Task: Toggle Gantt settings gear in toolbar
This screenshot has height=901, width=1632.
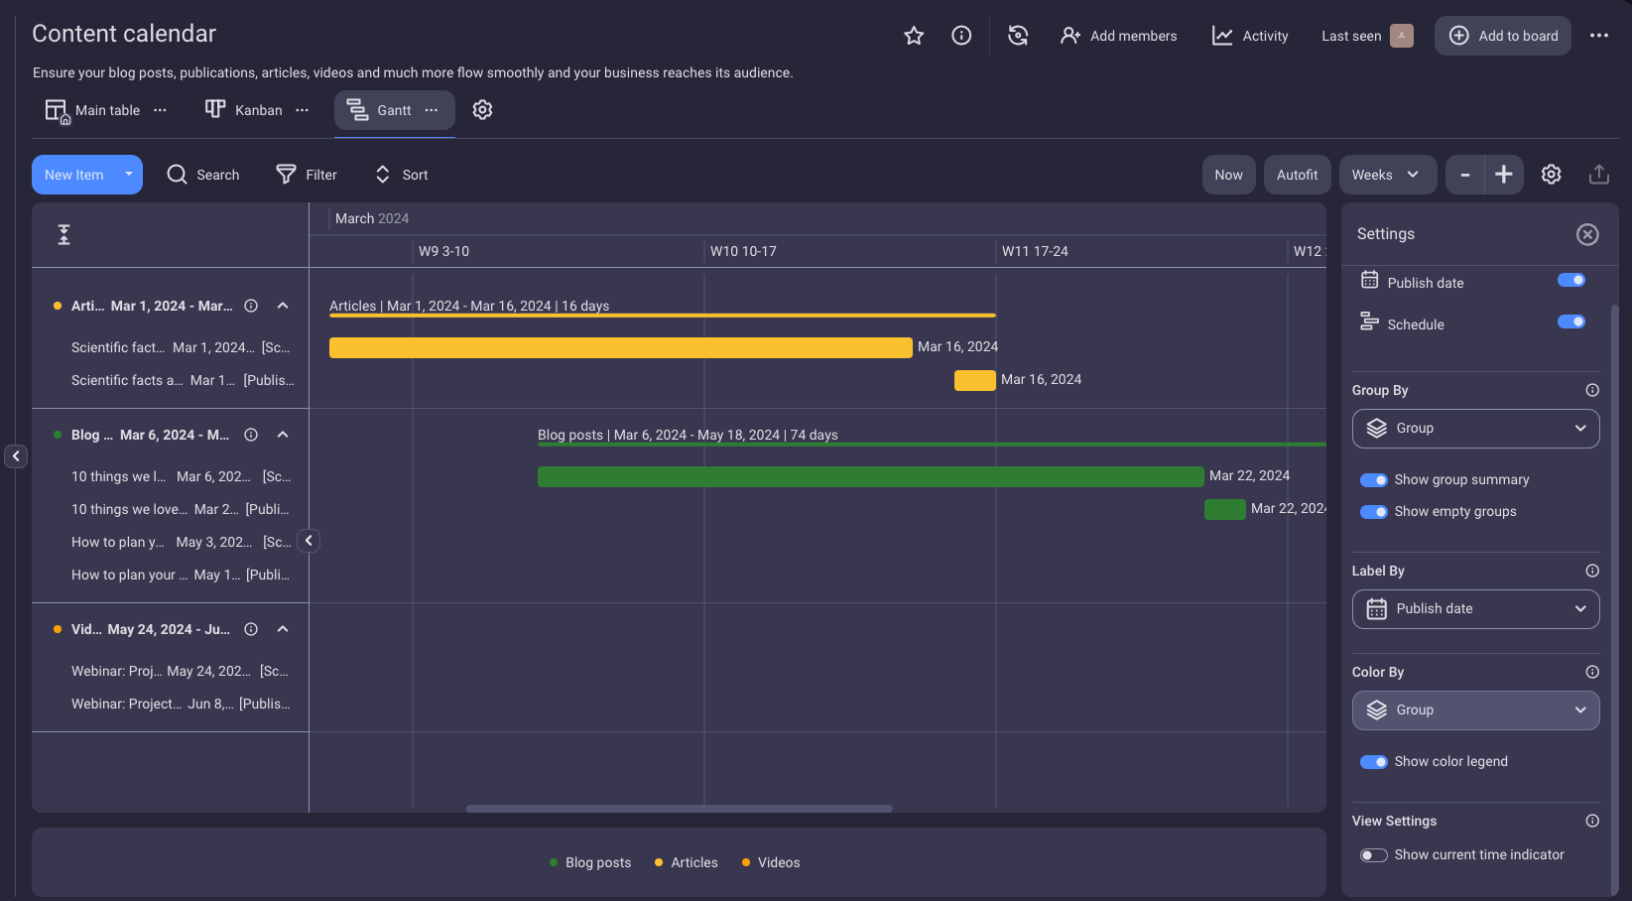Action: pyautogui.click(x=1552, y=175)
